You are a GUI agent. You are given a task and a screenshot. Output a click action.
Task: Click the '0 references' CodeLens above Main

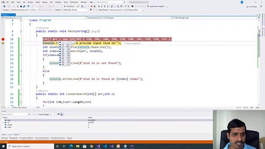(x=42, y=28)
